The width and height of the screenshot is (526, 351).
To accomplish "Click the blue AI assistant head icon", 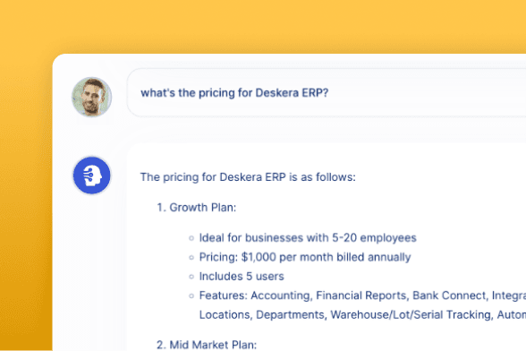I will (91, 175).
